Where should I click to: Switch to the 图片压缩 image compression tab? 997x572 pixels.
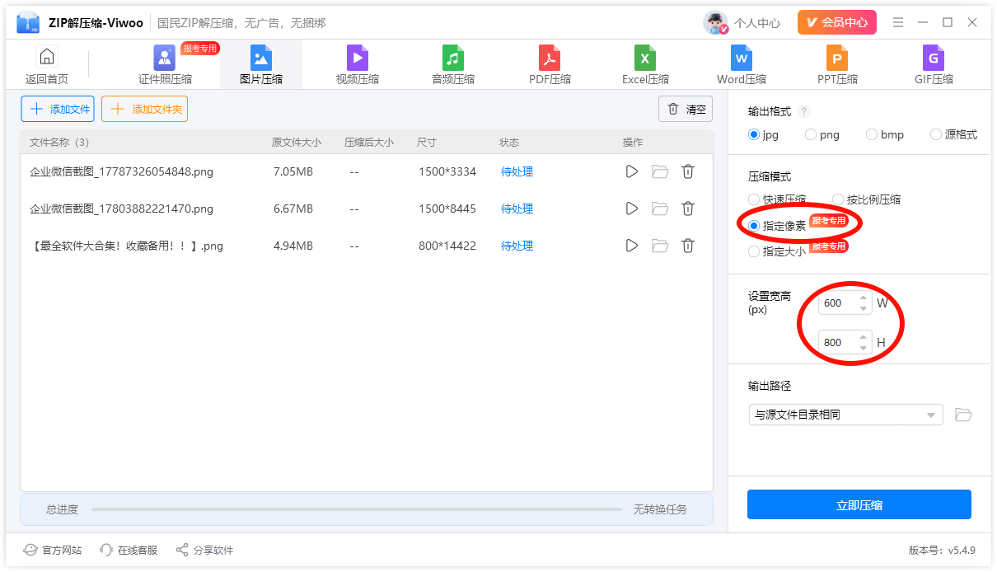(261, 65)
